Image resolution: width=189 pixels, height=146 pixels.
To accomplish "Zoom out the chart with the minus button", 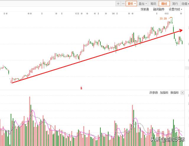I will (123, 4).
